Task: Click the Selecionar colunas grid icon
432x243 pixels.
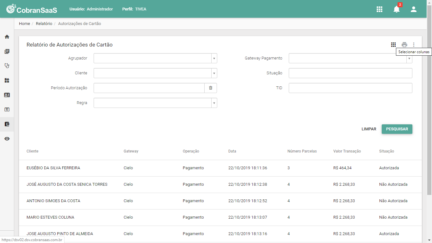Action: tap(393, 45)
